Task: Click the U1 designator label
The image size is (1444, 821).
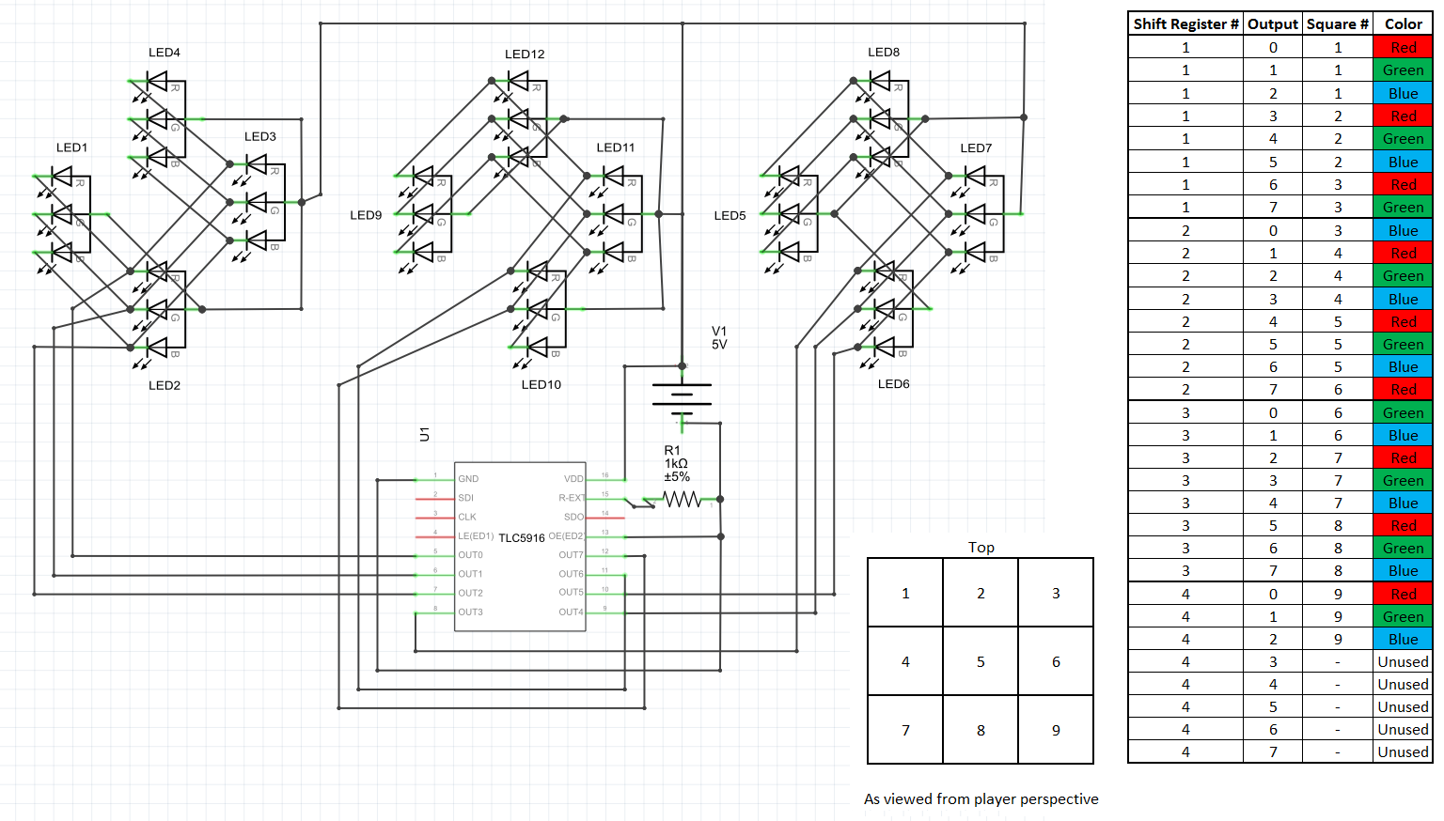Action: pyautogui.click(x=424, y=434)
